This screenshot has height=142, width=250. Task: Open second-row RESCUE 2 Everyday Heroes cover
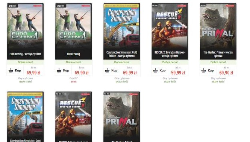pyautogui.click(x=73, y=117)
